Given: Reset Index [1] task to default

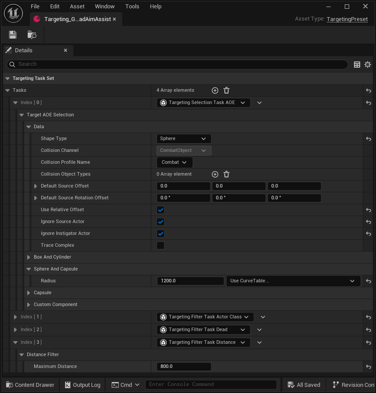Looking at the screenshot, I should [x=368, y=317].
